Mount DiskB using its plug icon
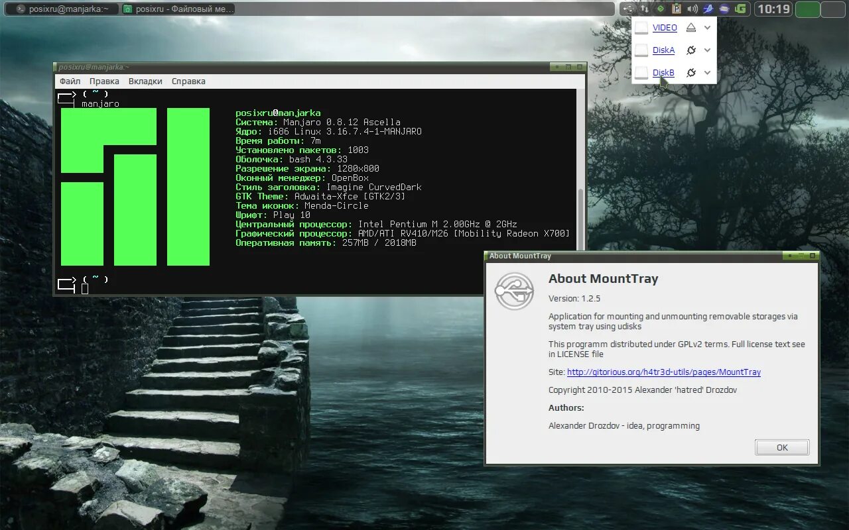This screenshot has height=530, width=849. click(x=691, y=73)
